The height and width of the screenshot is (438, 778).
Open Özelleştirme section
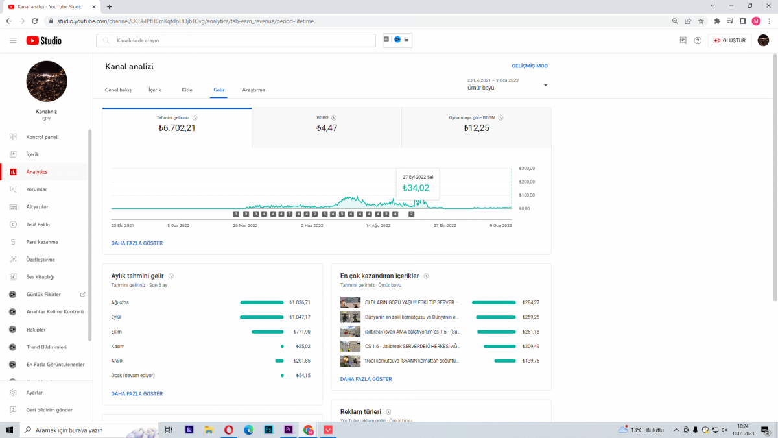pos(40,260)
